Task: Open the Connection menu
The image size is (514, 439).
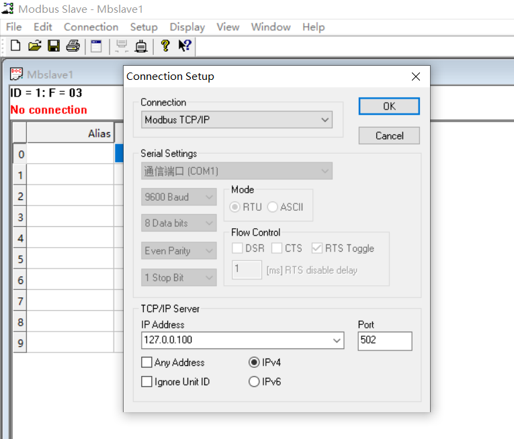Action: coord(91,27)
